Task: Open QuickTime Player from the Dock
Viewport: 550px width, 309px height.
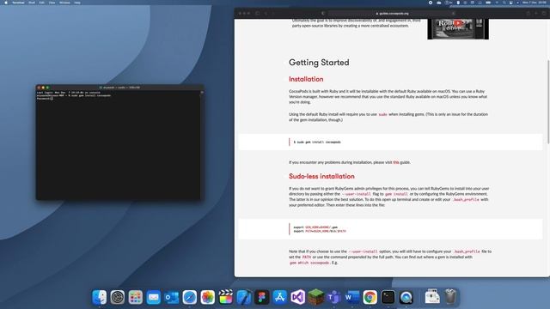Action: click(406, 298)
